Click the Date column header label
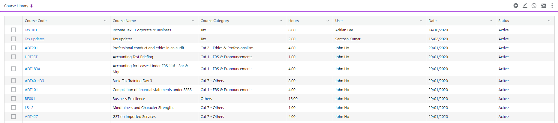Viewport: 558px width, 123px height. click(x=432, y=21)
